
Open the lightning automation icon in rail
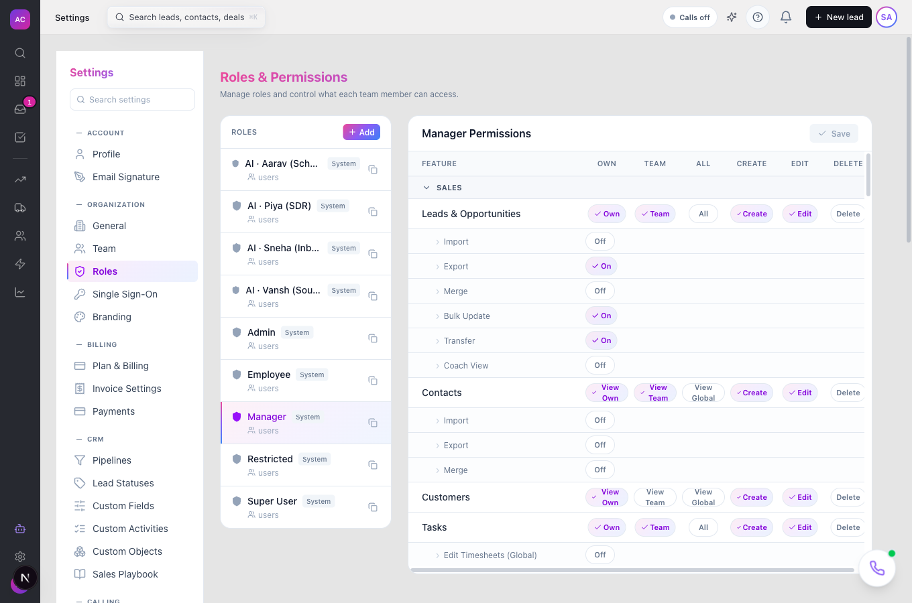20,264
